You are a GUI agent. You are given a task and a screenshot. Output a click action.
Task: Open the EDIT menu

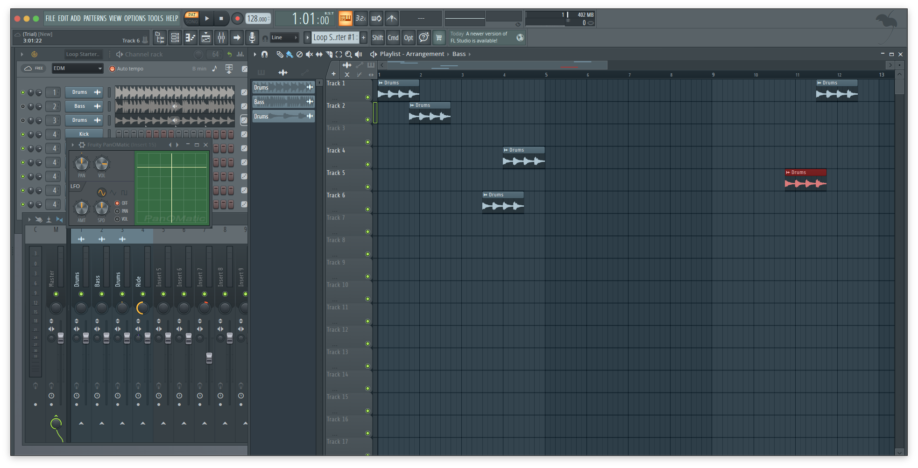tap(63, 19)
